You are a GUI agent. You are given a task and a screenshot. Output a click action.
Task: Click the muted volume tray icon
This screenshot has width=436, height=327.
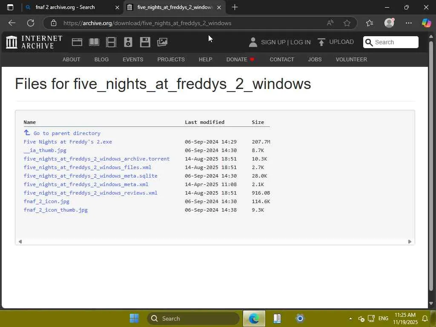click(x=361, y=318)
